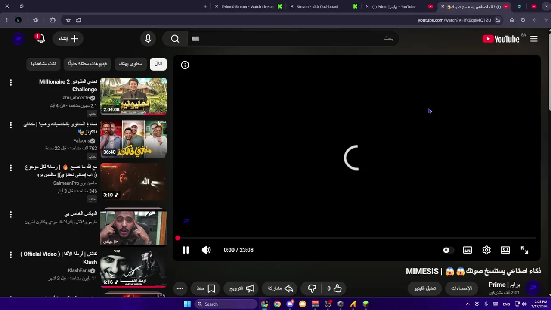551x310 pixels.
Task: Open the KlashFans channel name
Action: click(x=79, y=270)
